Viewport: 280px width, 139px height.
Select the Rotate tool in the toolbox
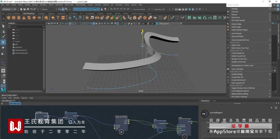3,48
